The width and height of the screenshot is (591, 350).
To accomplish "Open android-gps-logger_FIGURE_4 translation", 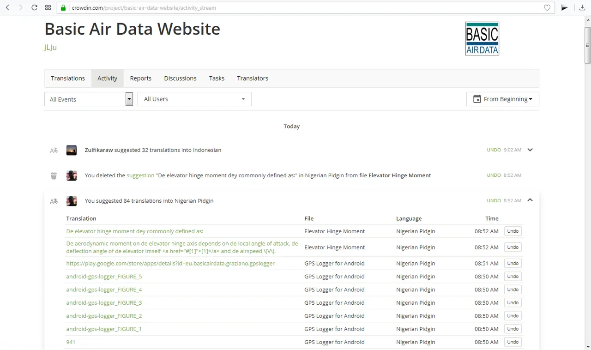I will pyautogui.click(x=104, y=290).
